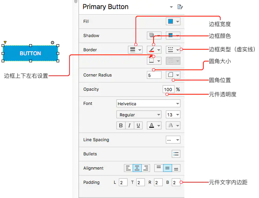Align text left horizontally

pyautogui.click(x=128, y=168)
